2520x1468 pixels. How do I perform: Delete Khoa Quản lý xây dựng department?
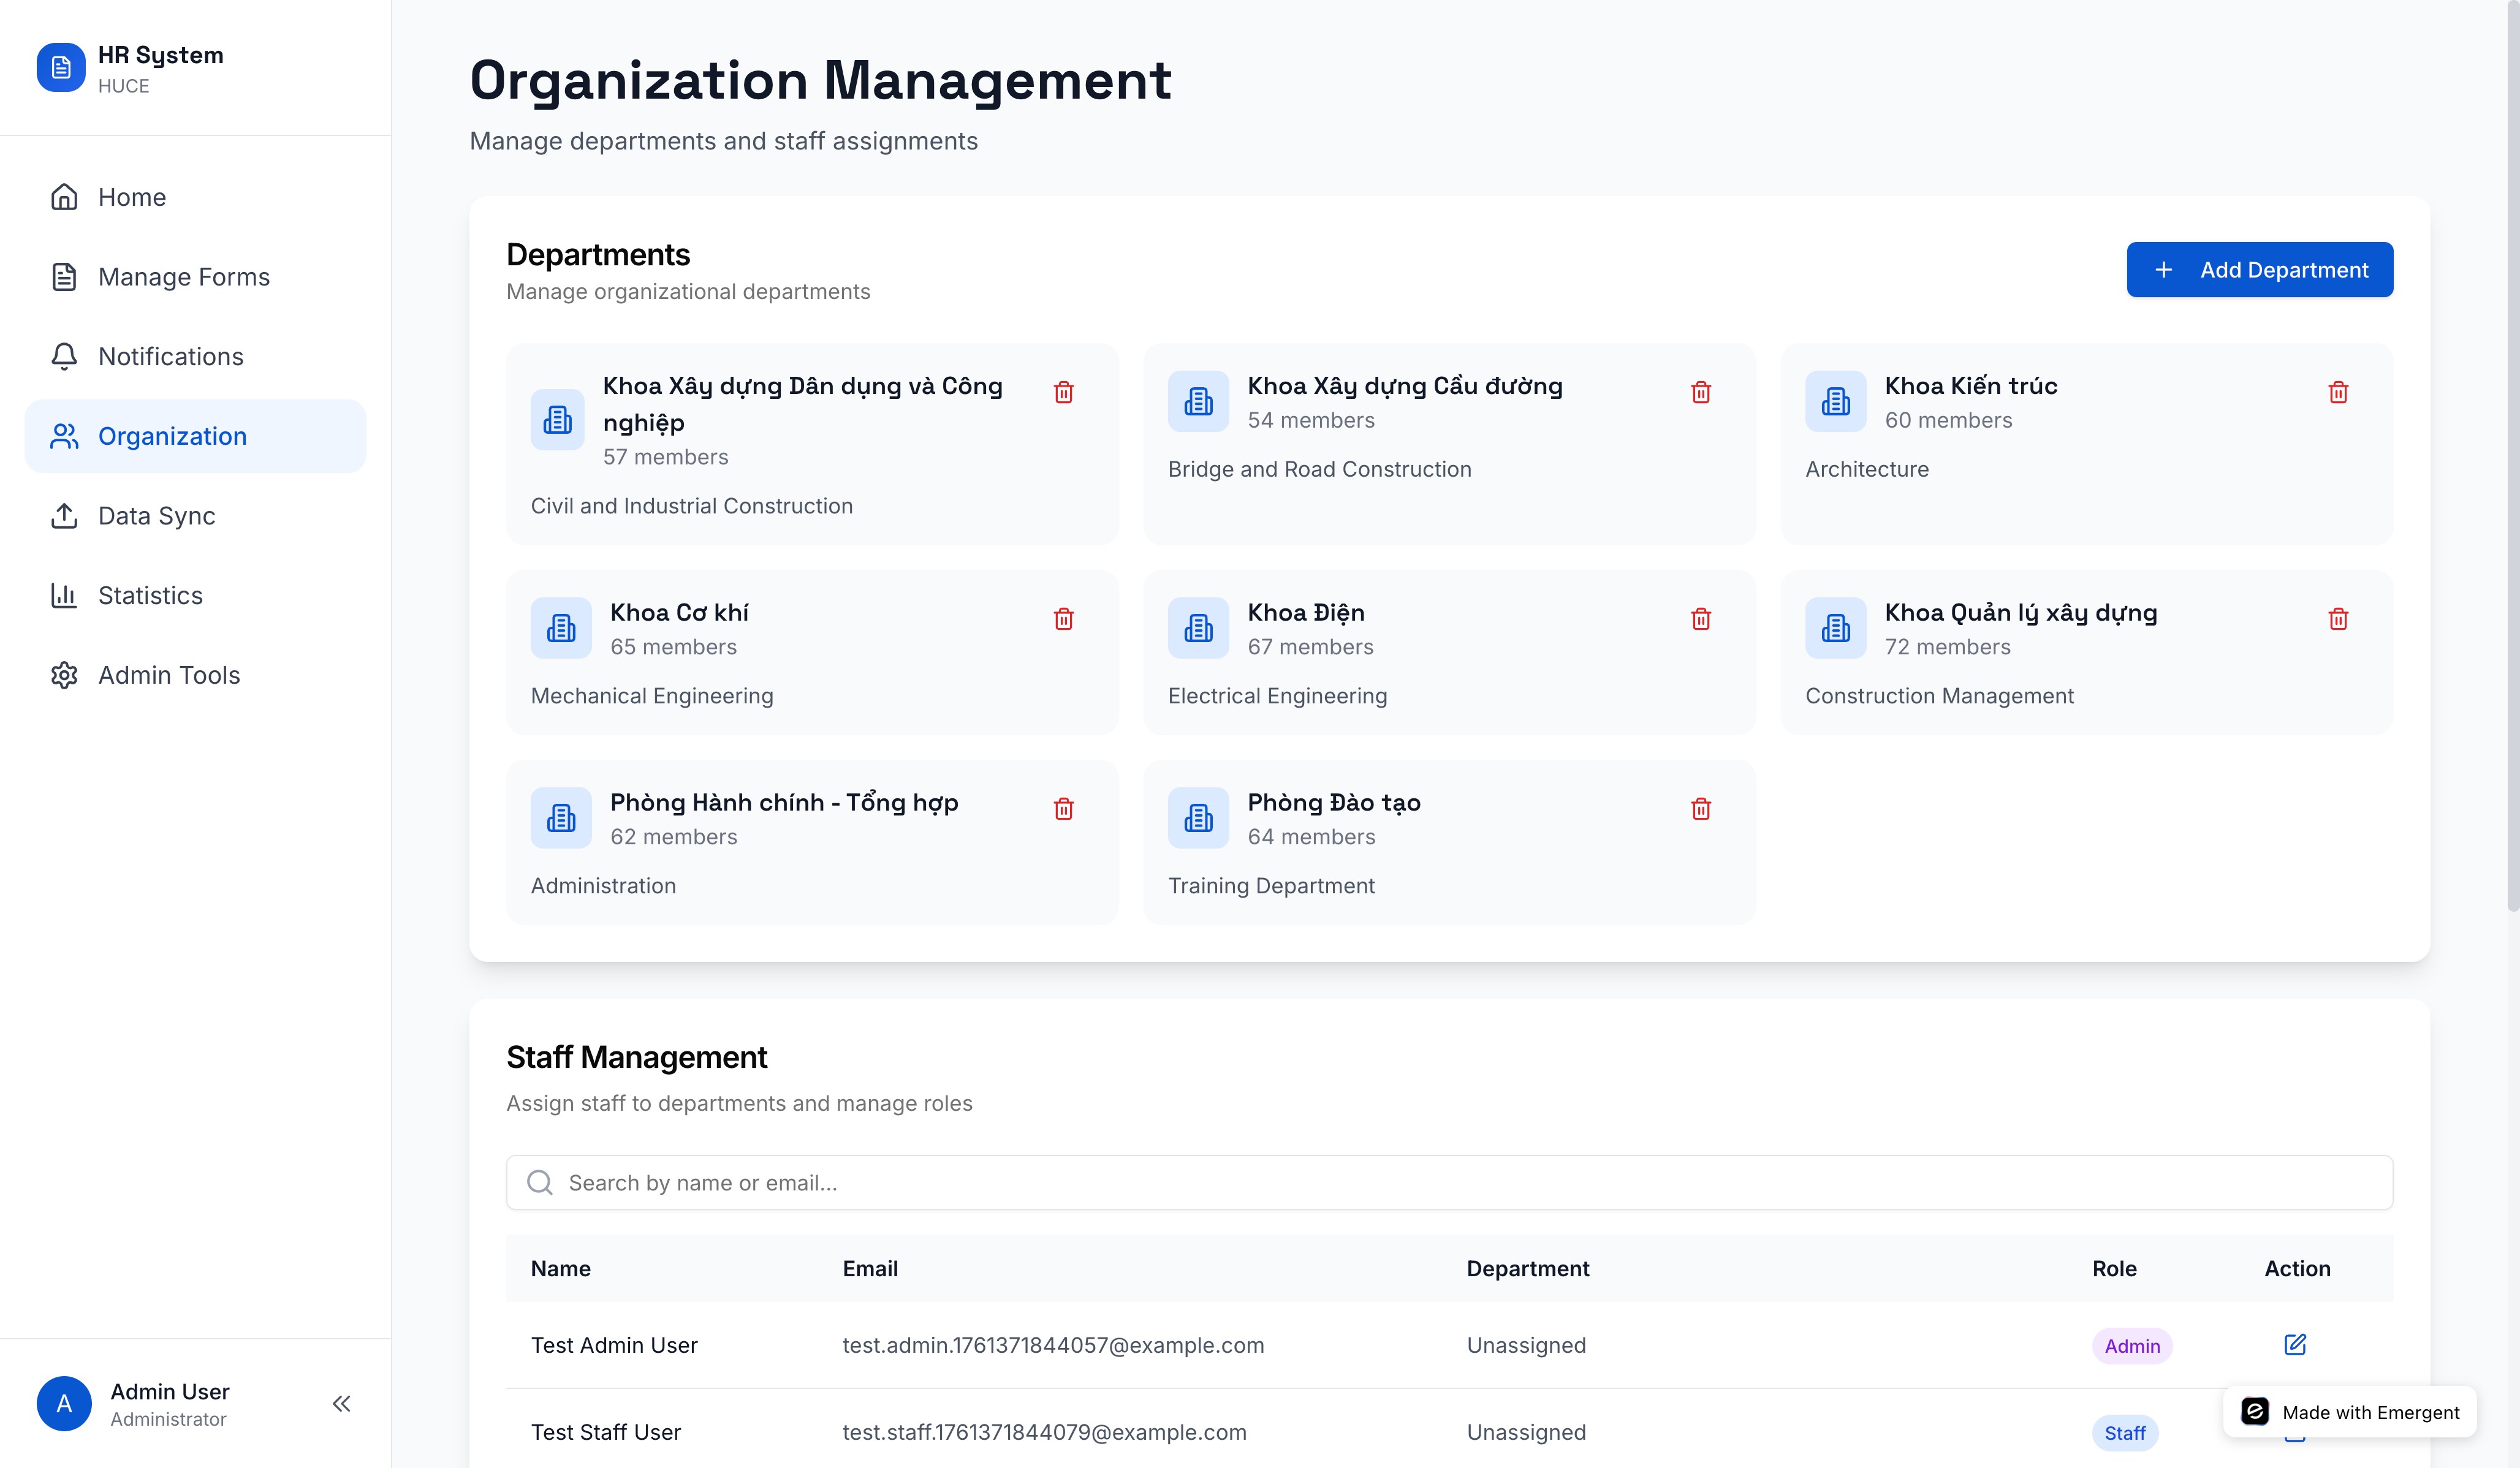coord(2337,619)
